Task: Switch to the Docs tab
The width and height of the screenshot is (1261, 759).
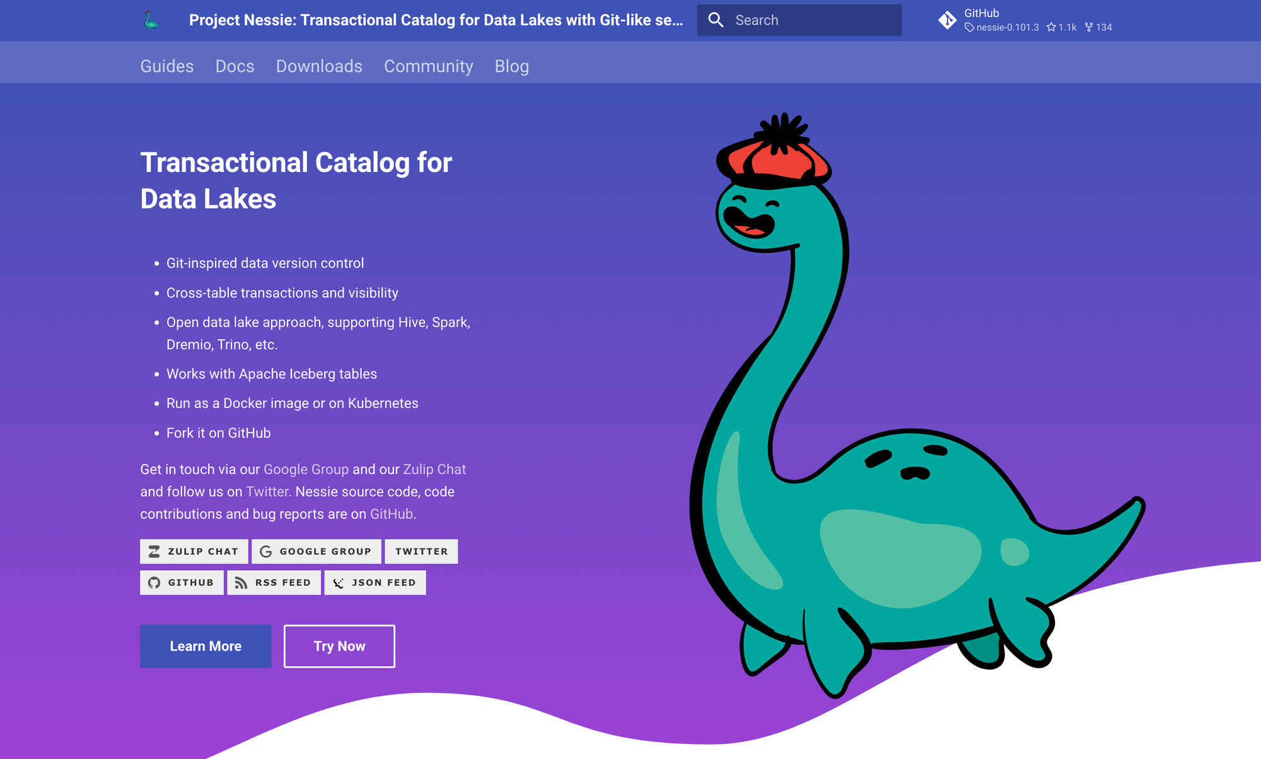Action: click(x=235, y=66)
